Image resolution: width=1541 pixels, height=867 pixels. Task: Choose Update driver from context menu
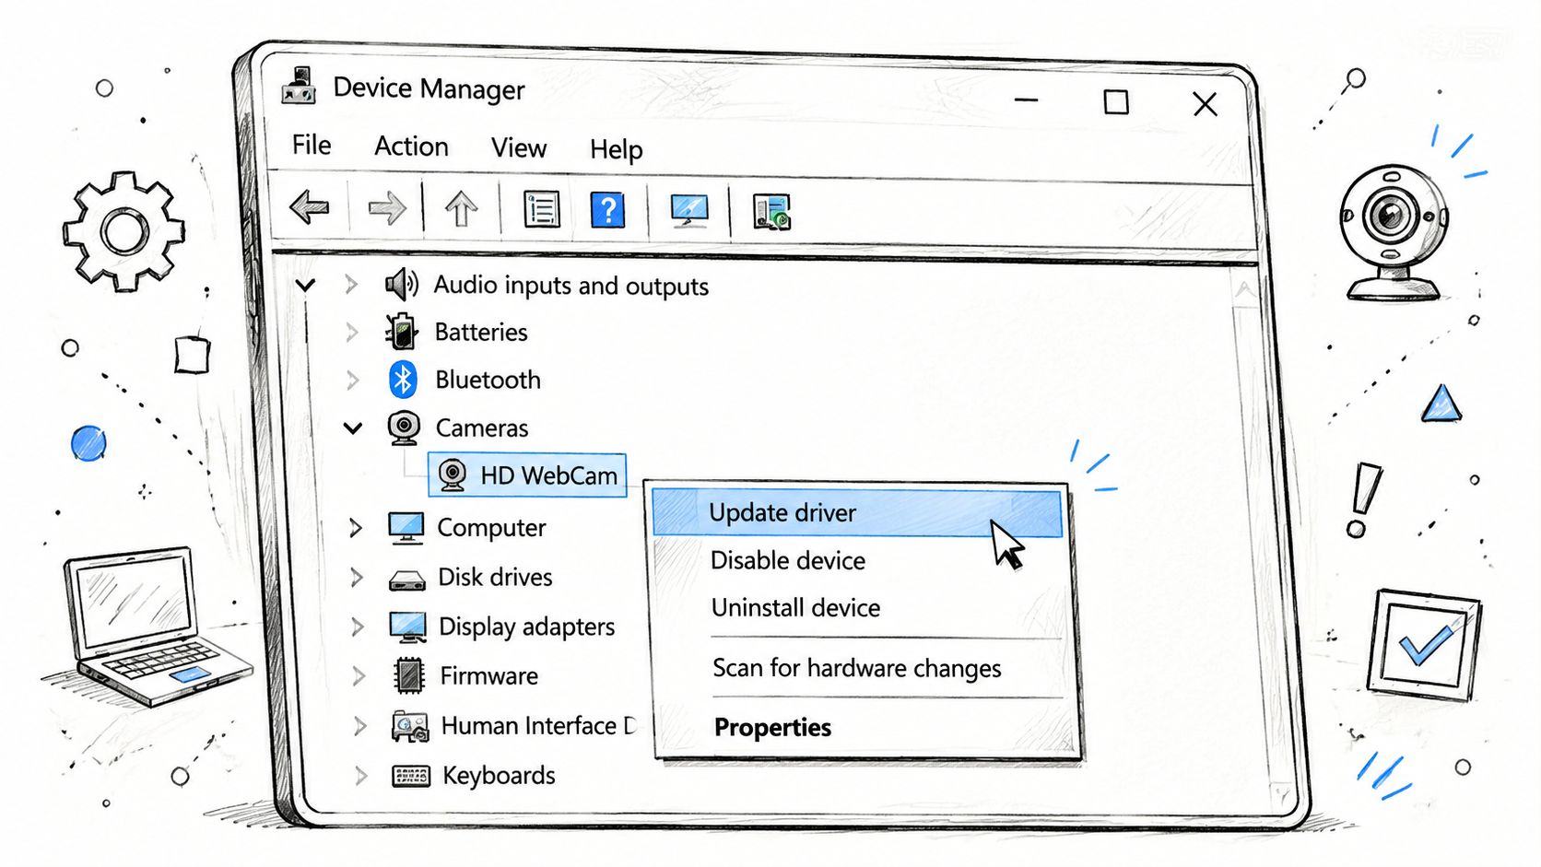coord(857,513)
